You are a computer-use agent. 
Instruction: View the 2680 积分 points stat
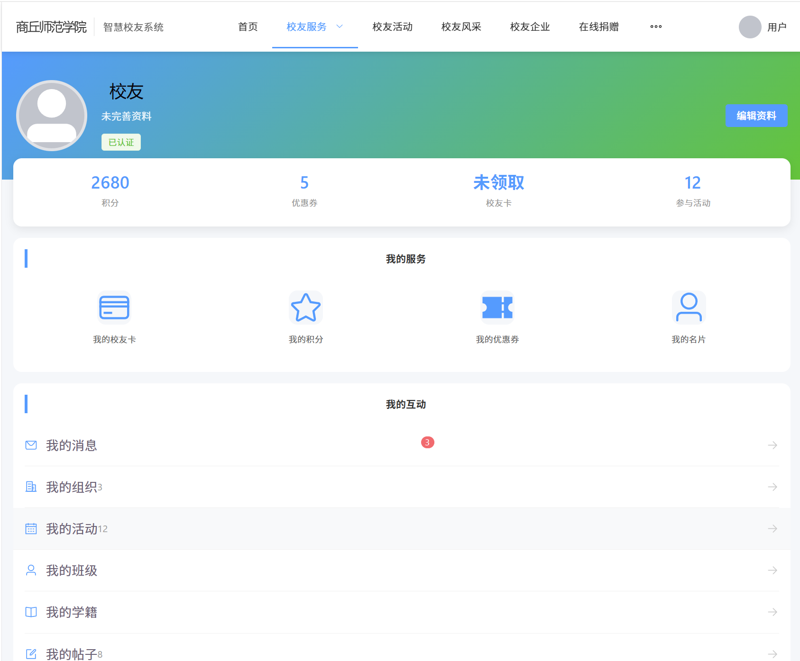pyautogui.click(x=110, y=191)
